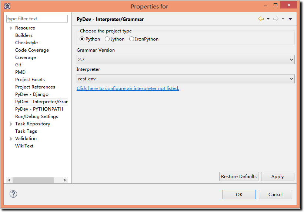Click the help question mark icon
This screenshot has height=212, width=304.
click(13, 194)
